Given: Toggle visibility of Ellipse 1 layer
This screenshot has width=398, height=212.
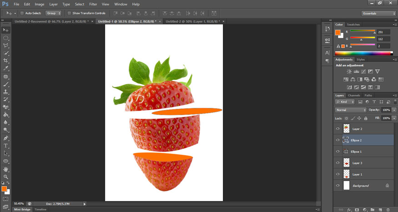Looking at the screenshot, I should click(338, 151).
